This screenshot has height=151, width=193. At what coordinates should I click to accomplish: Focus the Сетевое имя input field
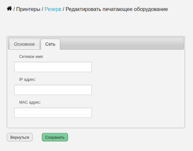[x=53, y=67]
